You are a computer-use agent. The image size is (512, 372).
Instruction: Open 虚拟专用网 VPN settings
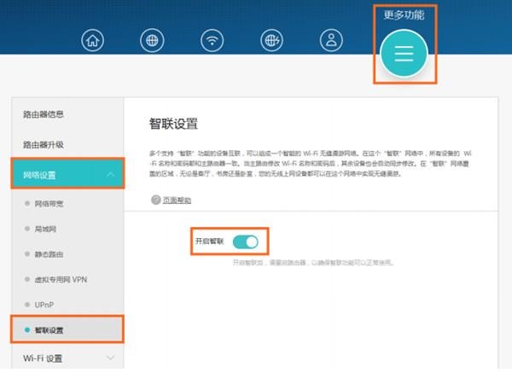tap(61, 279)
